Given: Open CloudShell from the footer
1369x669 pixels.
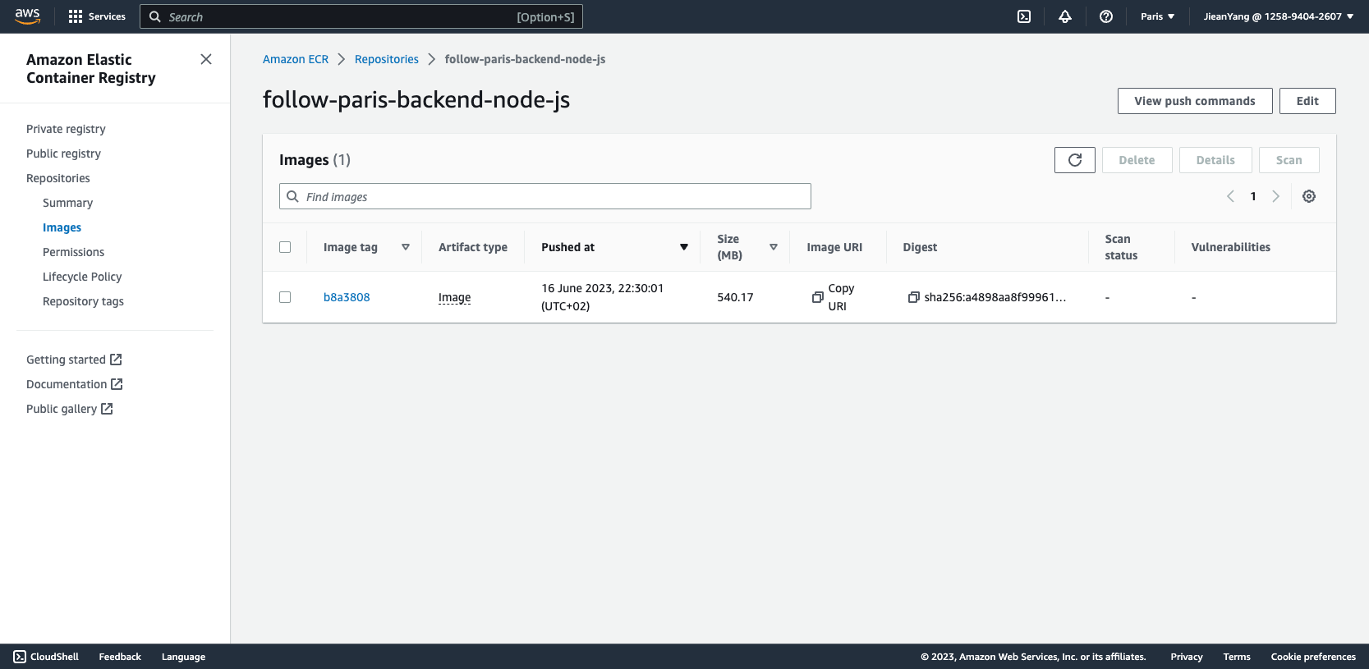Looking at the screenshot, I should pos(46,657).
